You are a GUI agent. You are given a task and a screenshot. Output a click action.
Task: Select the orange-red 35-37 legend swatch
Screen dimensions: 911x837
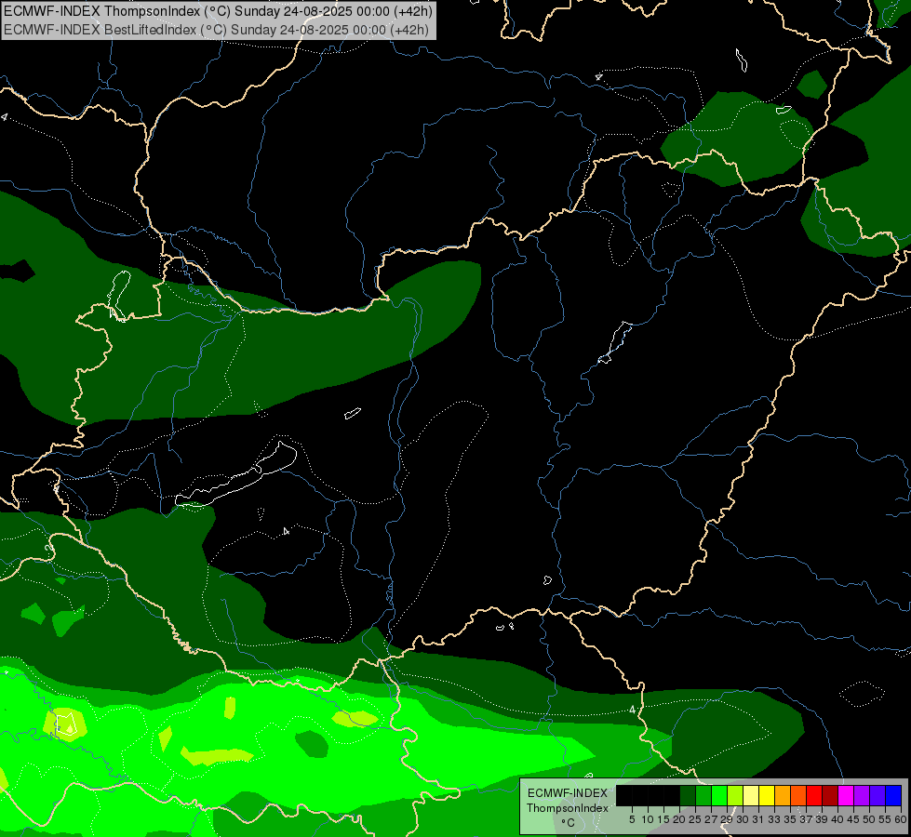pyautogui.click(x=798, y=795)
